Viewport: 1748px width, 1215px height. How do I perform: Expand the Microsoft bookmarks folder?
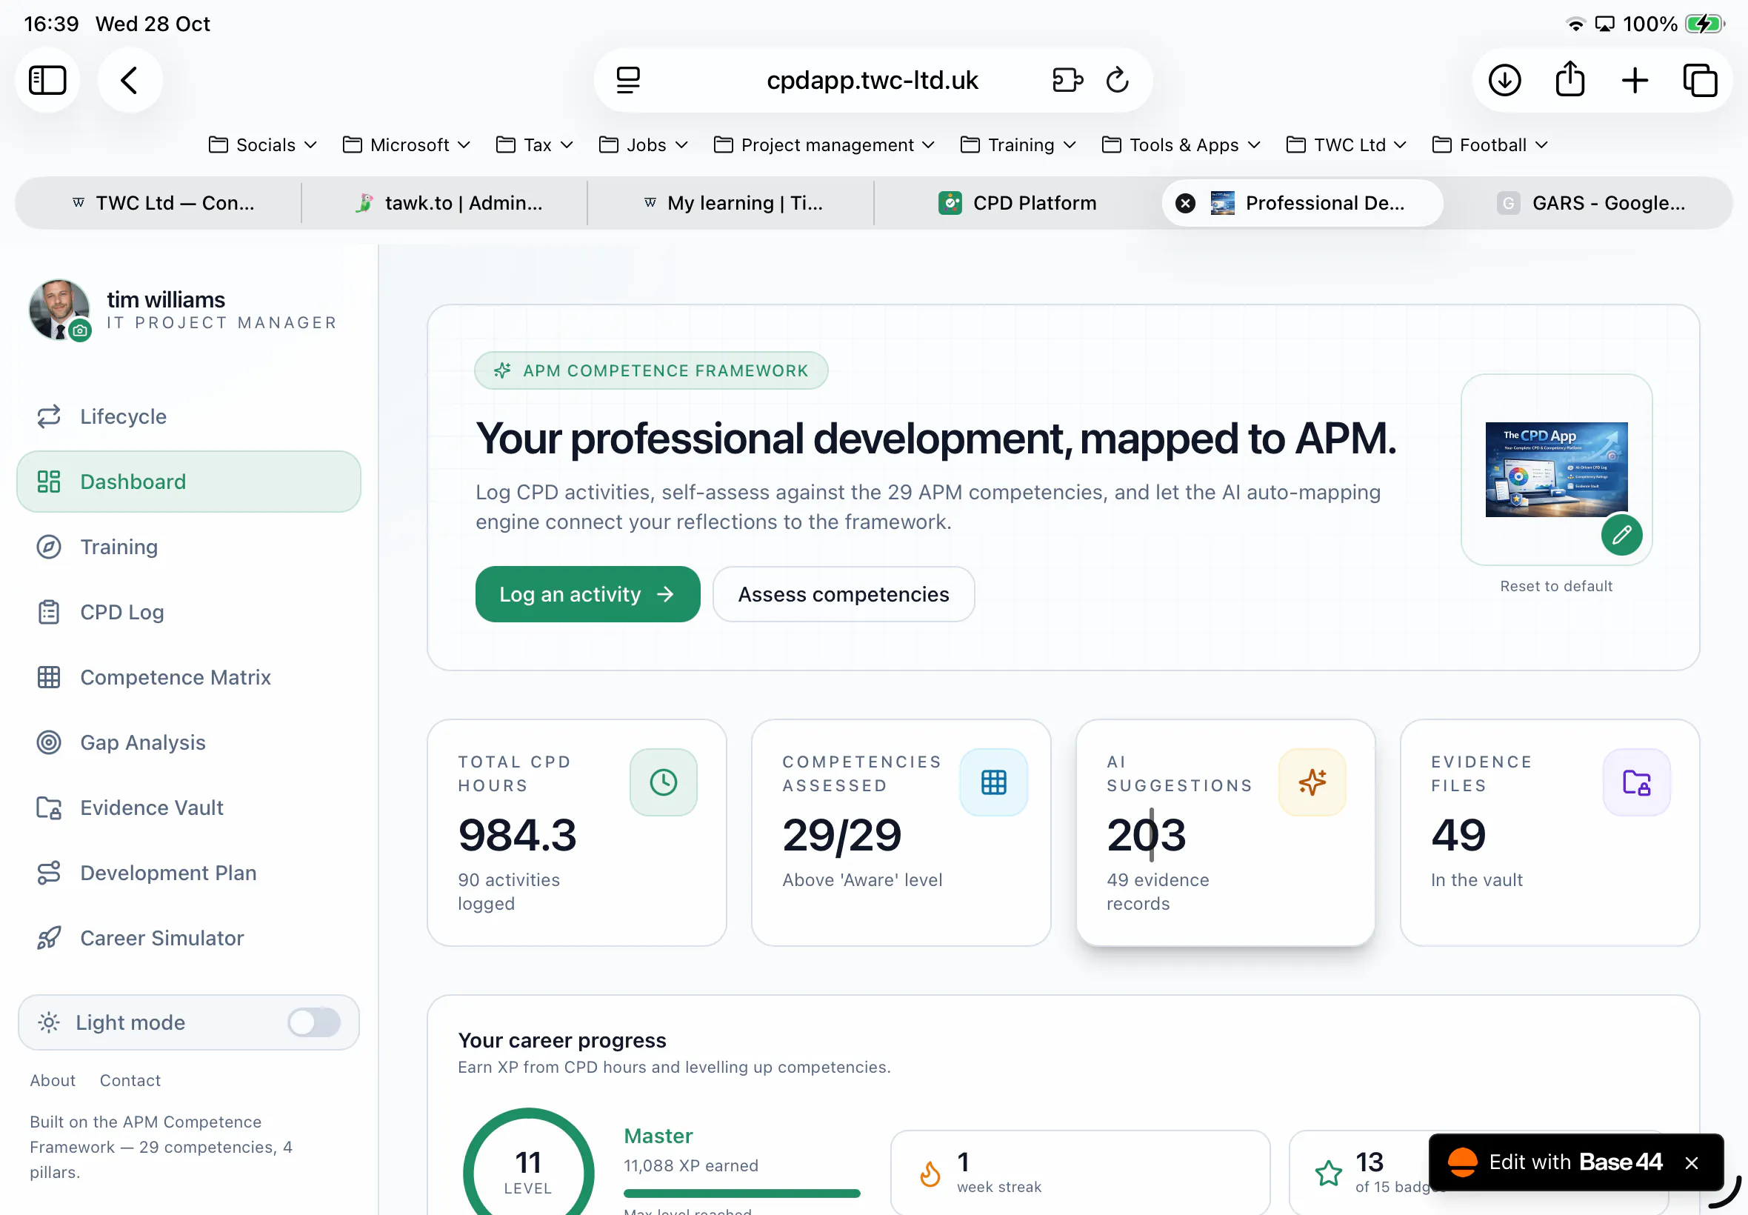click(x=407, y=144)
